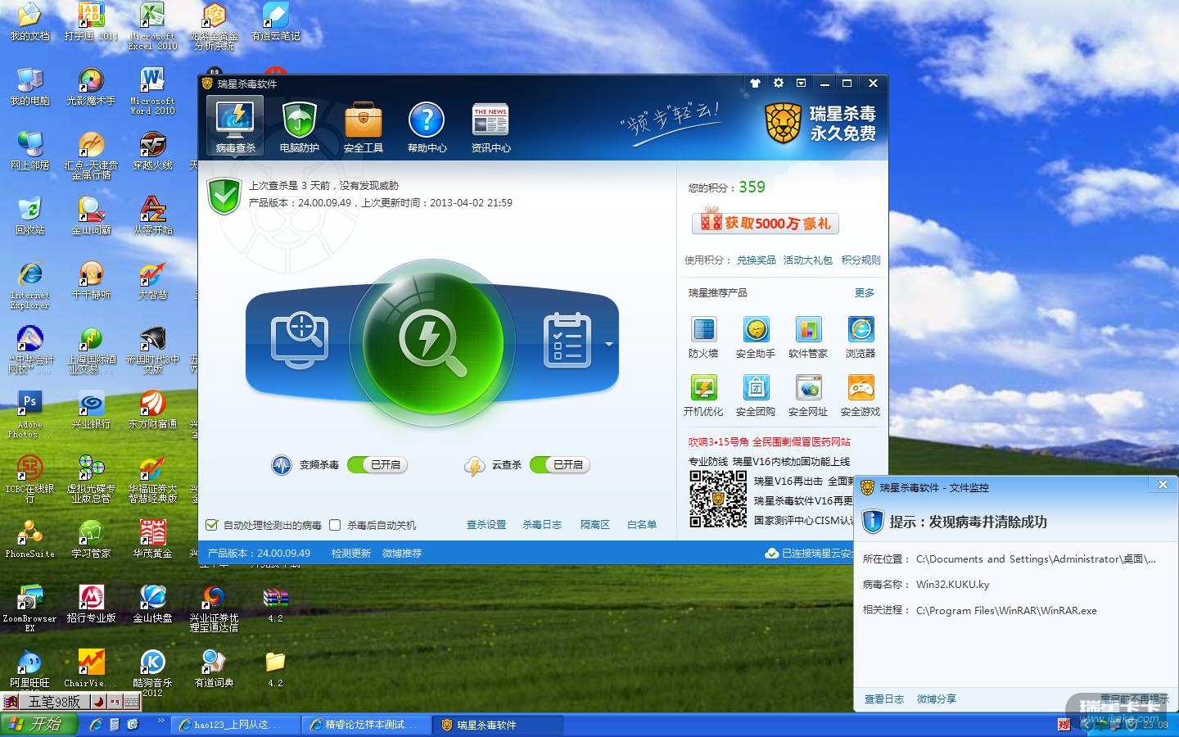Toggle the 变频杀毒 switch

tap(377, 465)
